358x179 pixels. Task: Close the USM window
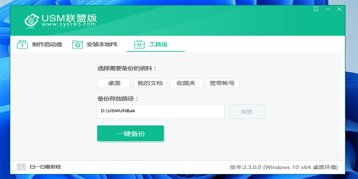[340, 9]
